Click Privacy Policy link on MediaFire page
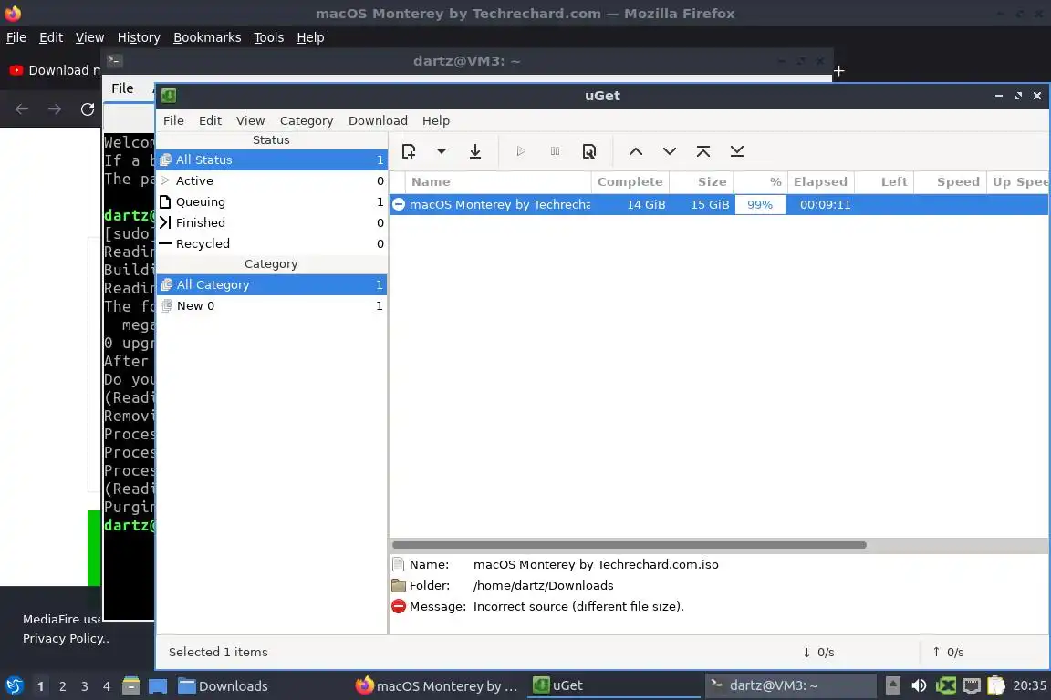This screenshot has width=1051, height=700. point(65,638)
